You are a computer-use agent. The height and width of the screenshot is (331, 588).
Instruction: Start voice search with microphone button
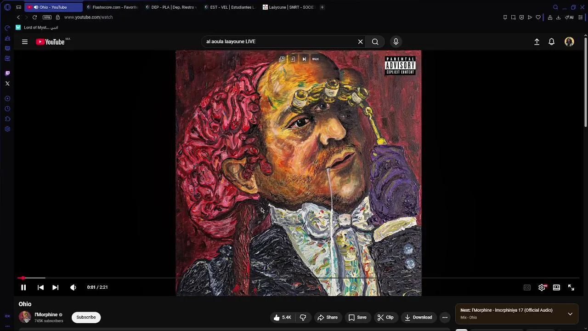click(x=396, y=42)
